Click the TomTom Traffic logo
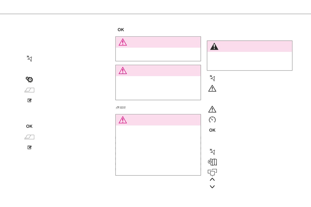311x207 pixels. click(x=121, y=108)
